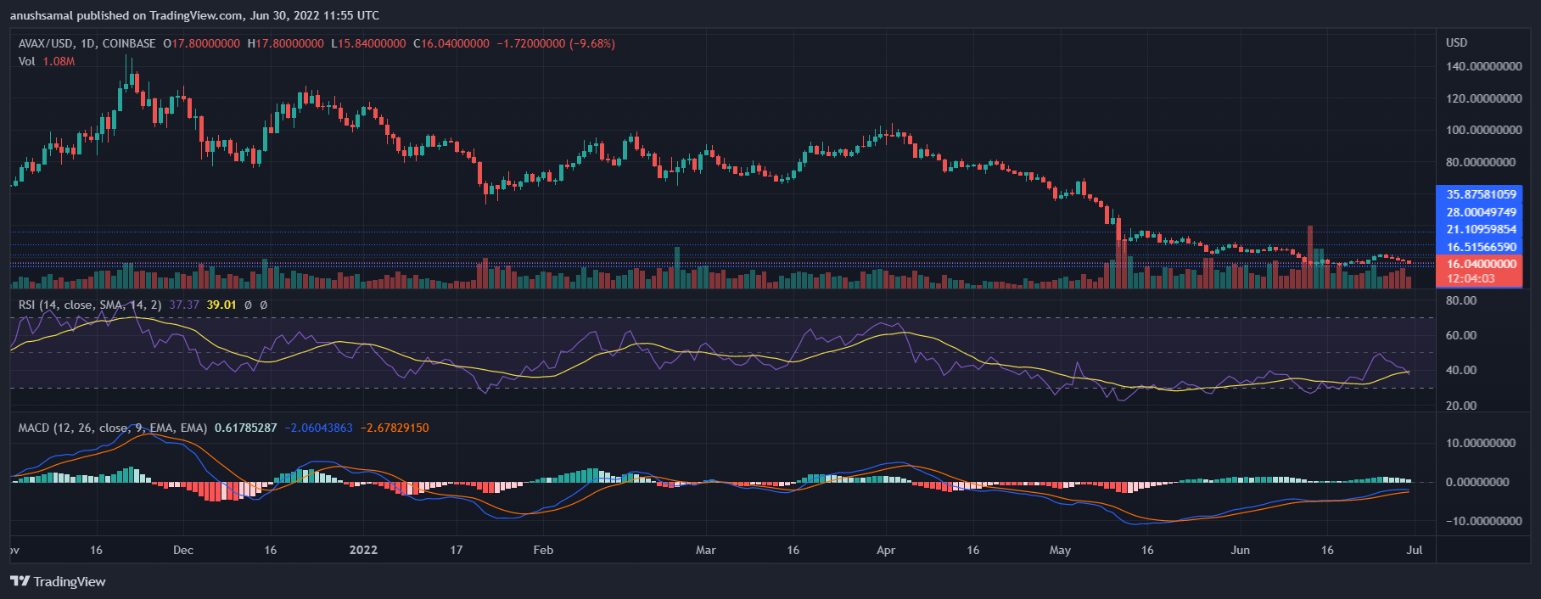Image resolution: width=1541 pixels, height=599 pixels.
Task: Select the 28.00049749 price level label
Action: (x=1481, y=212)
